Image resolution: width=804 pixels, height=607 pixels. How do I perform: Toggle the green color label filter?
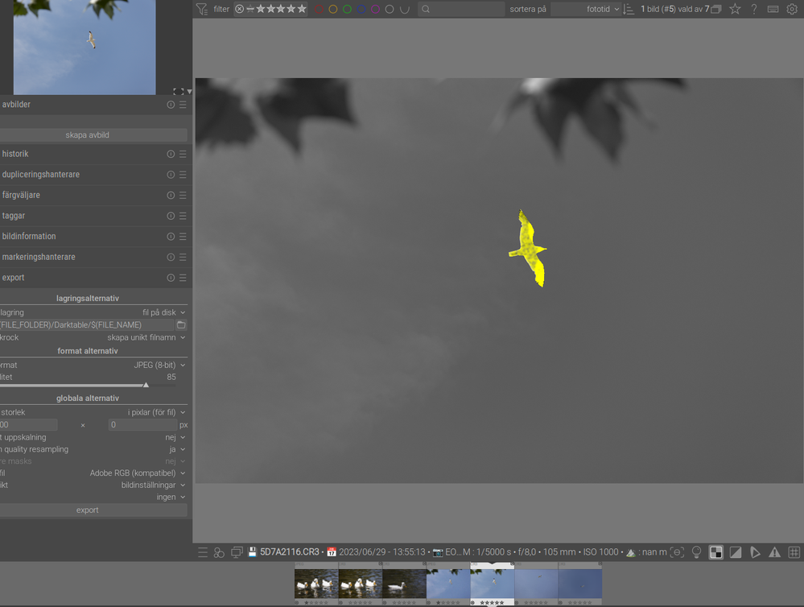[347, 9]
